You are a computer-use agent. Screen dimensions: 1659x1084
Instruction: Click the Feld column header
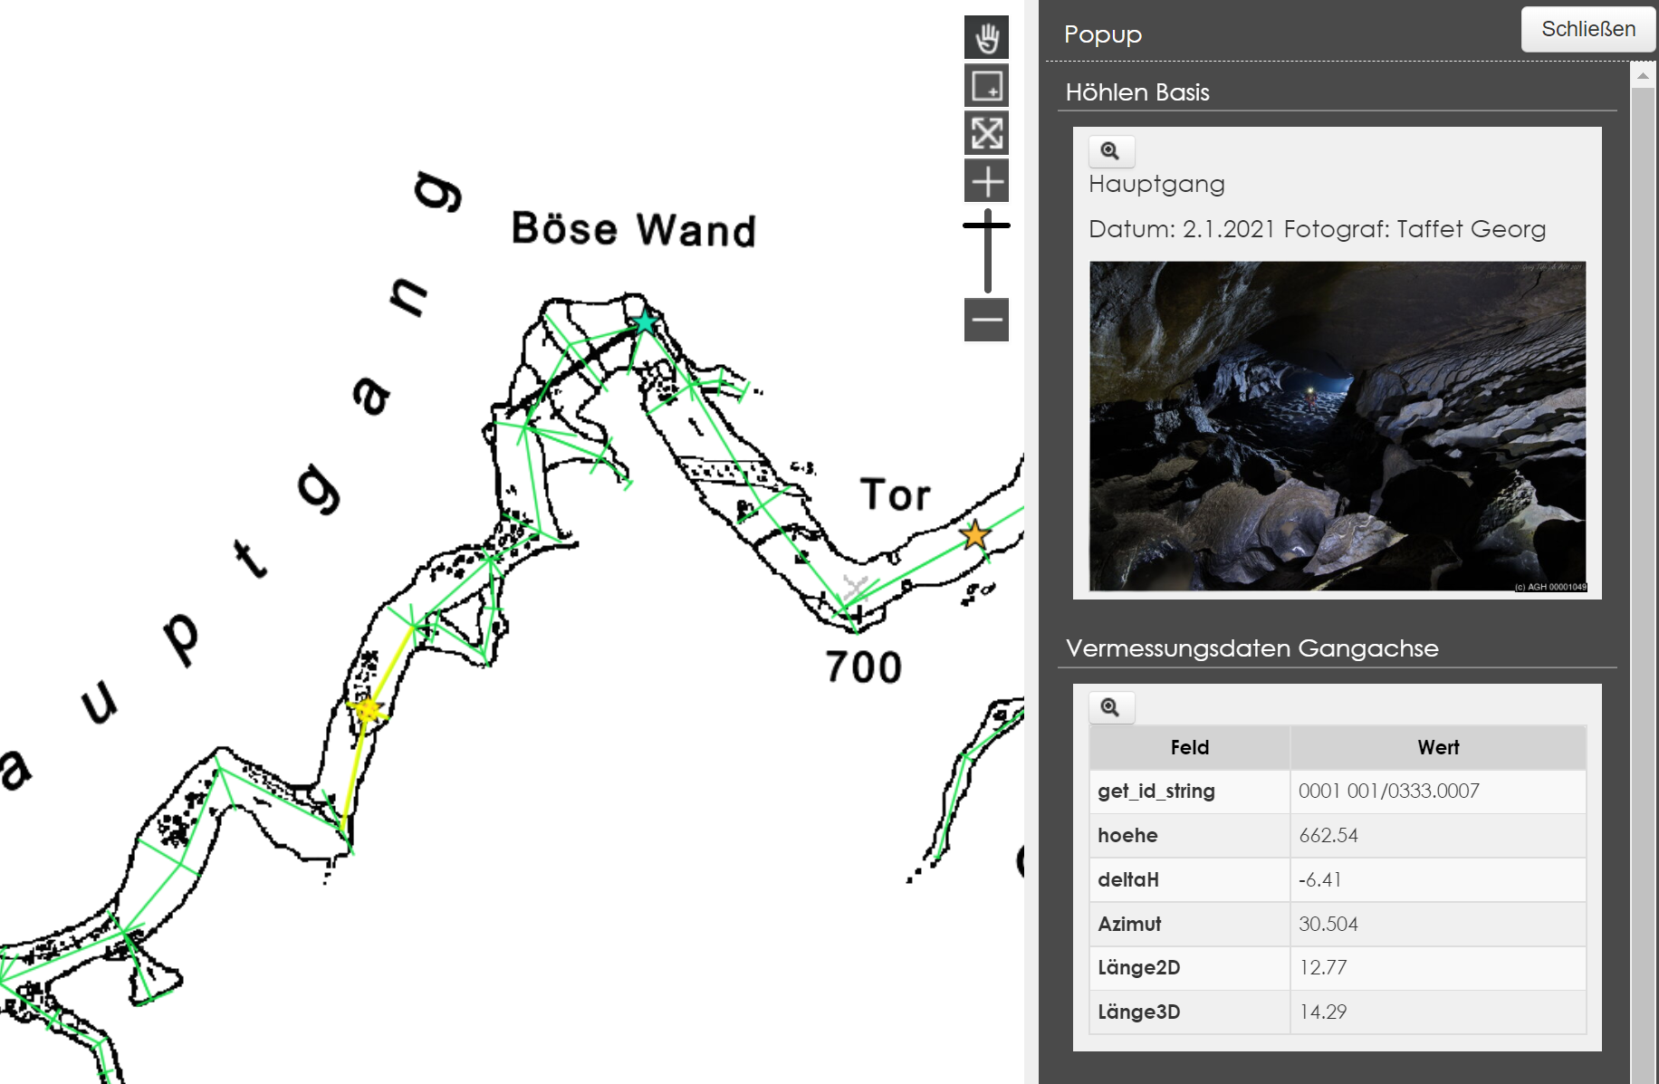pos(1189,747)
